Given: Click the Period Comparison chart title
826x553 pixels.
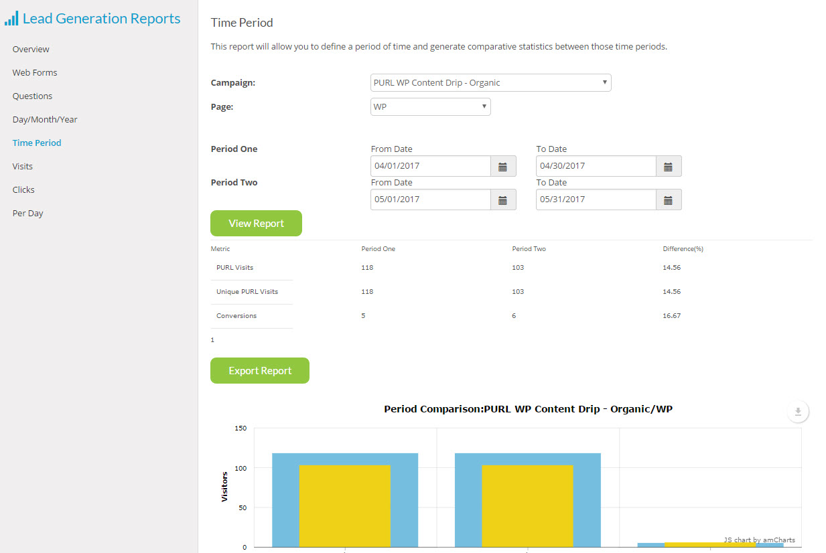Looking at the screenshot, I should [528, 409].
